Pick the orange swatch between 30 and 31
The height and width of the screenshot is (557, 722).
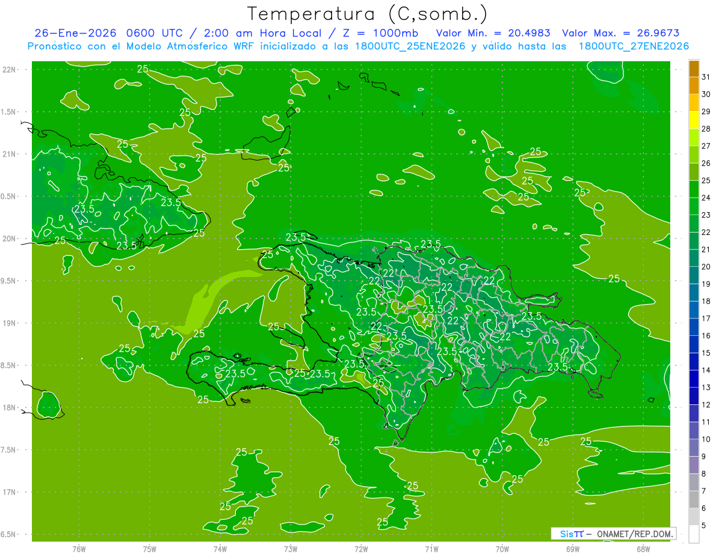coord(694,85)
